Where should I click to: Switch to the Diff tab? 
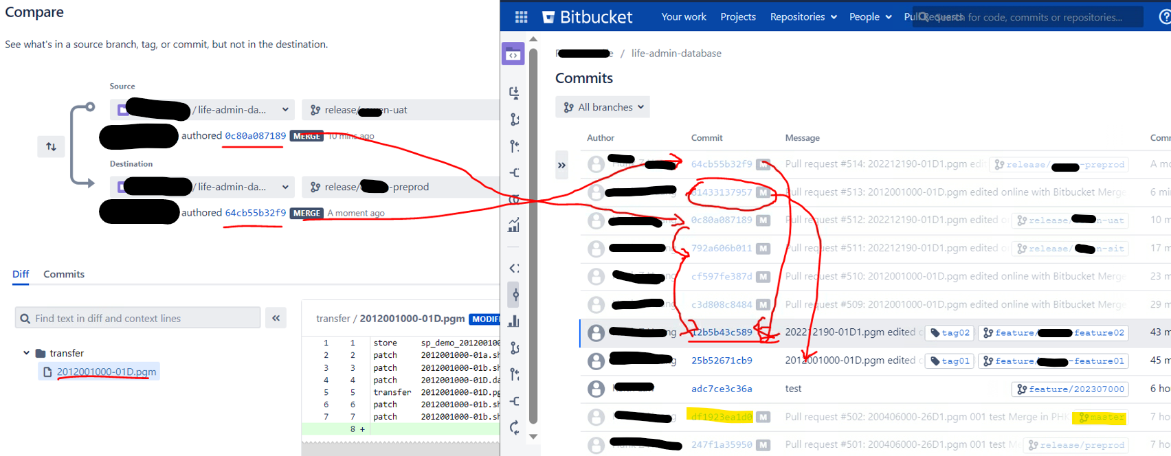click(21, 274)
